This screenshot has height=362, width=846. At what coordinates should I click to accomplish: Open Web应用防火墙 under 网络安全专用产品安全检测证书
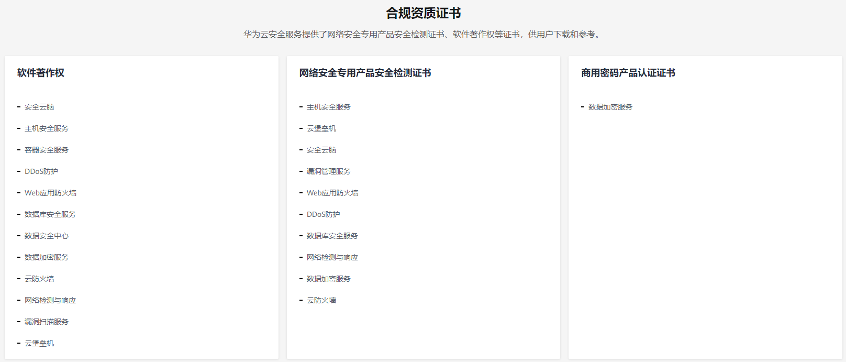tap(332, 193)
